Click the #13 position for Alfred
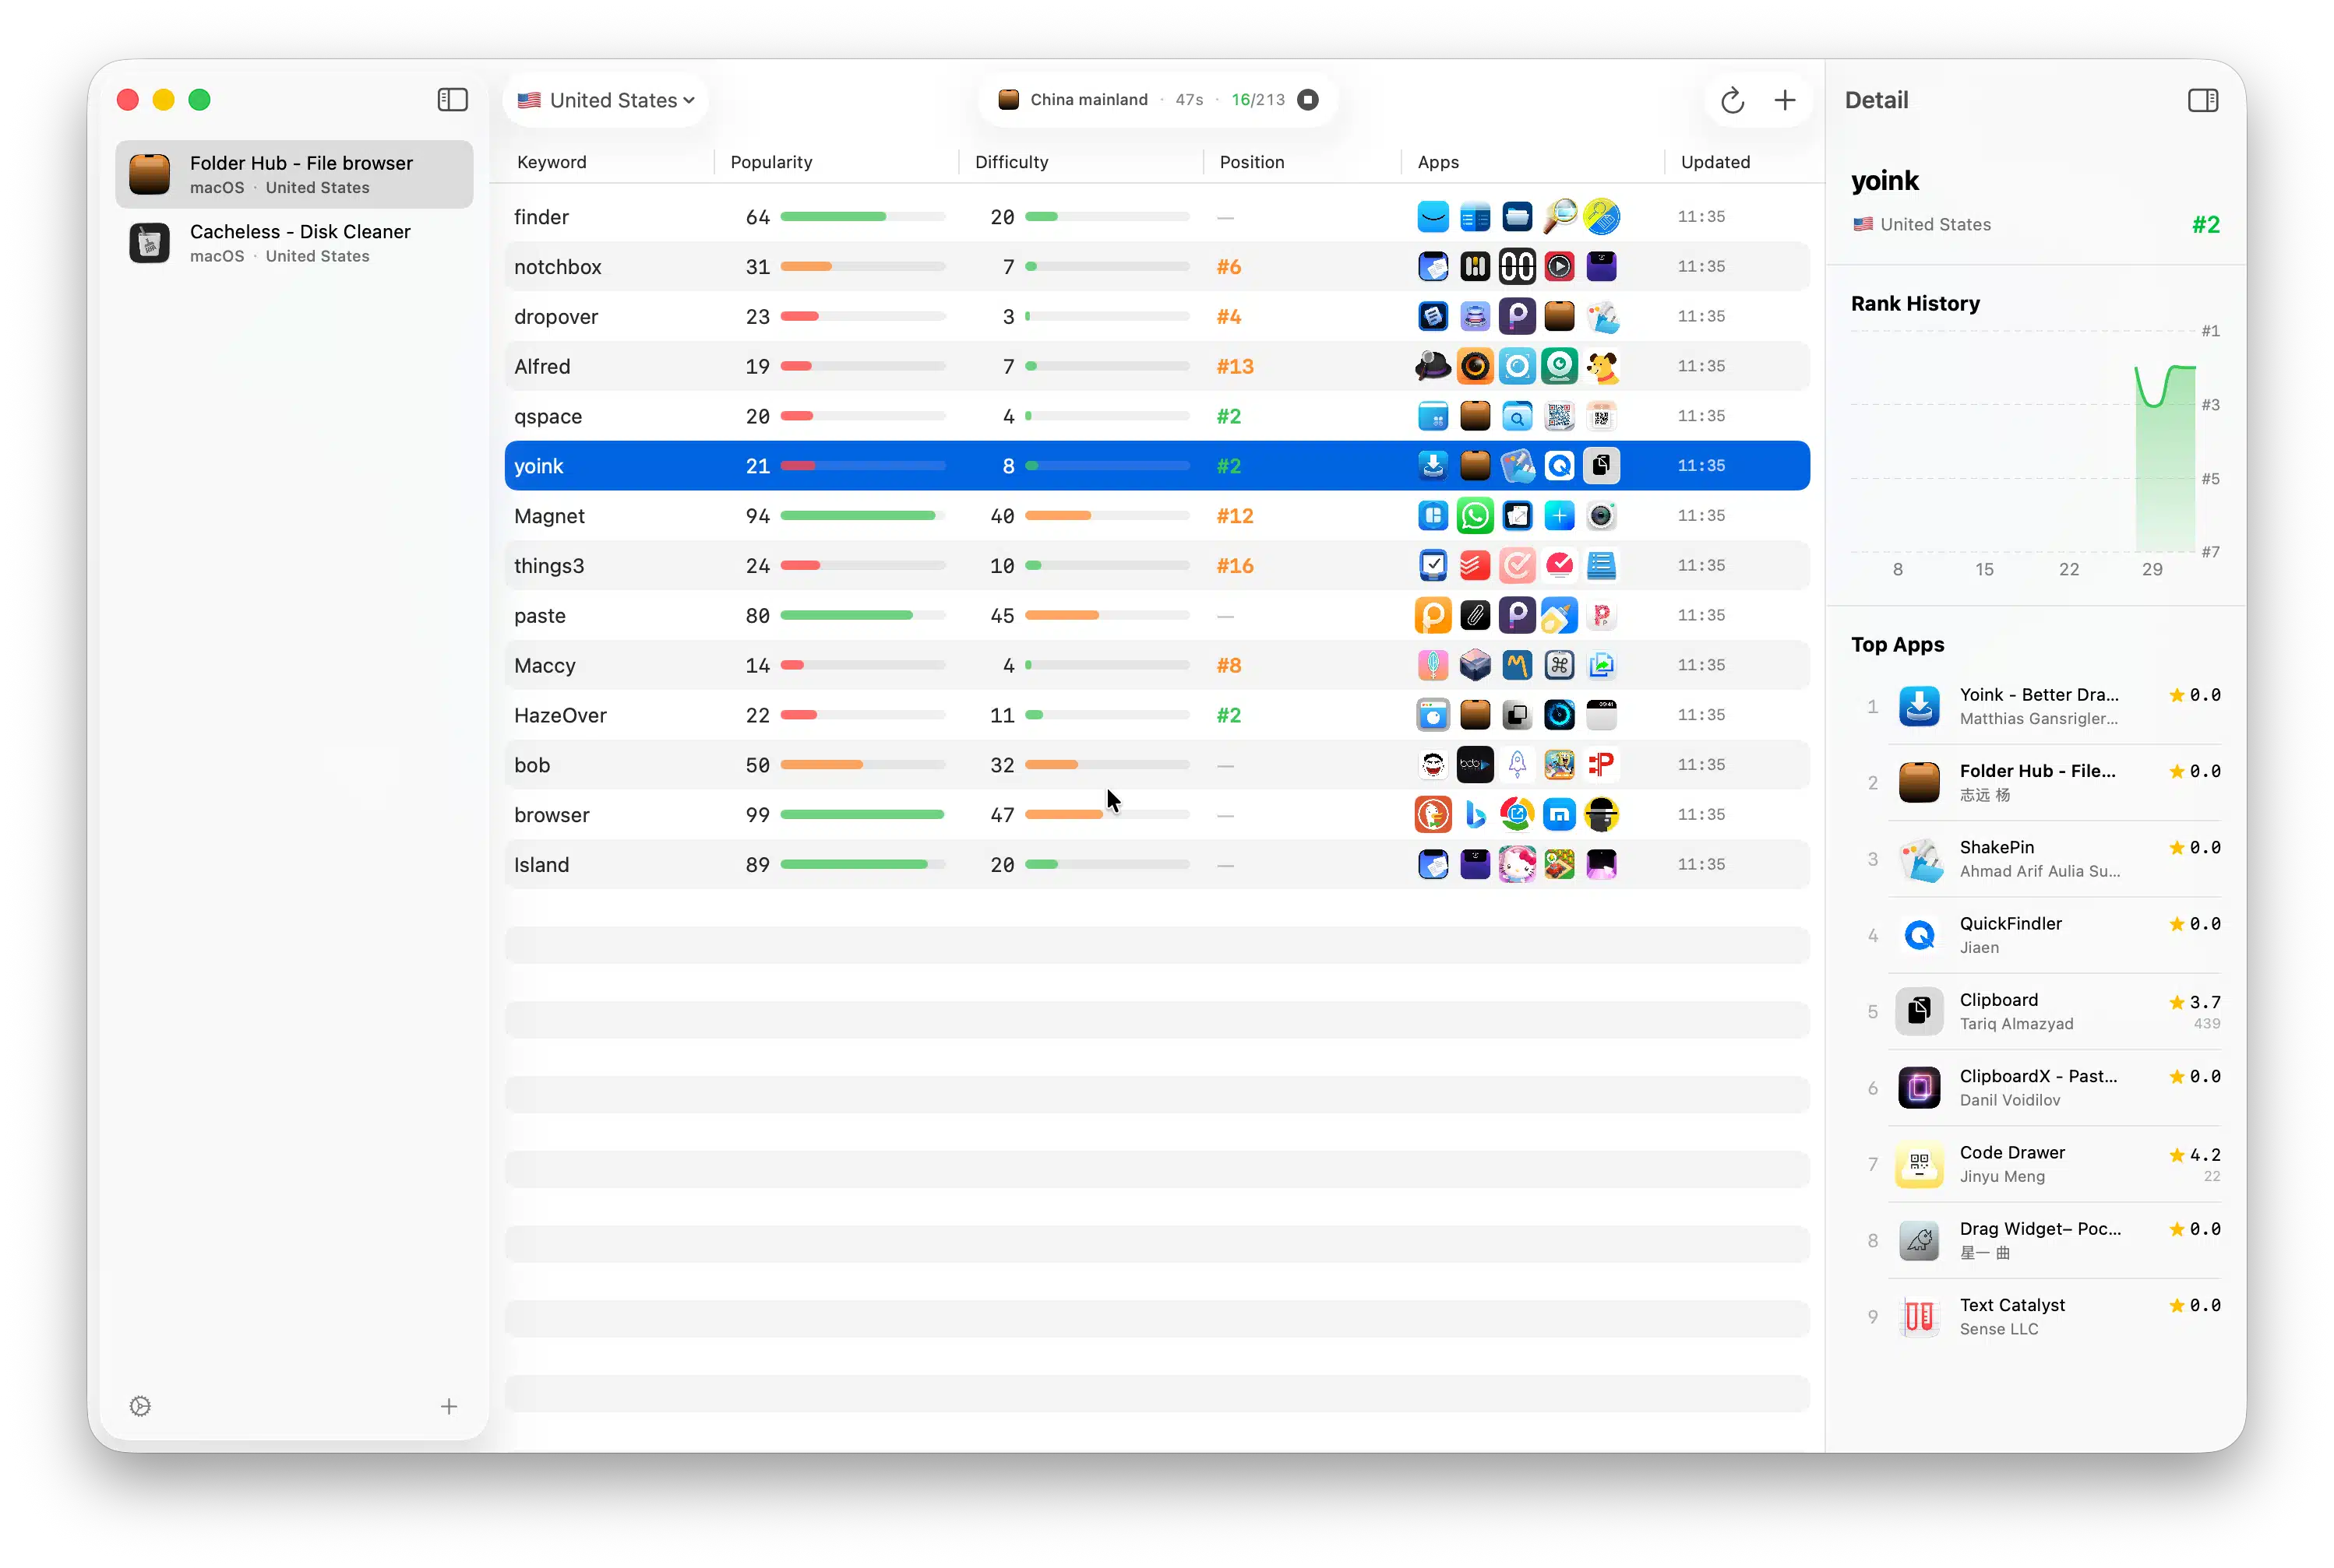 click(x=1235, y=366)
